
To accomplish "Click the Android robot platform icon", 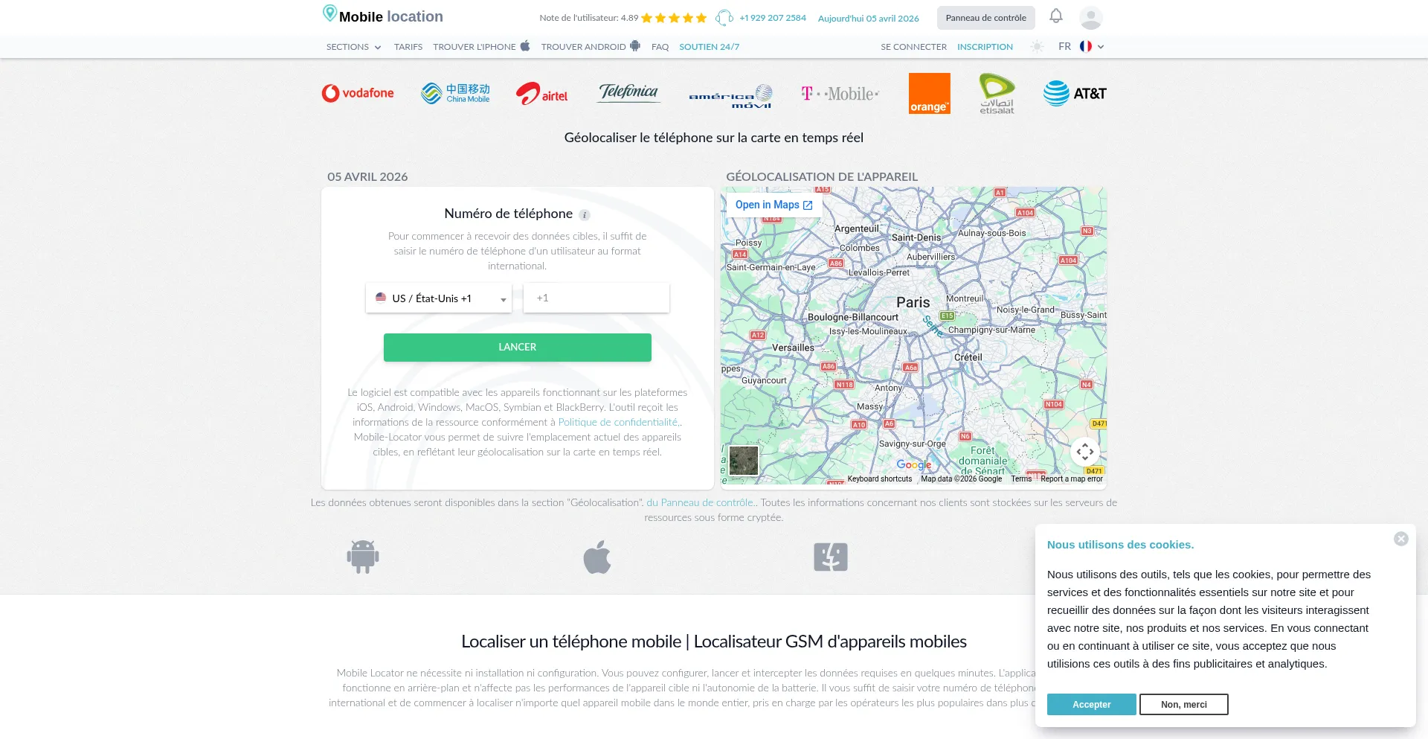I will coord(363,557).
